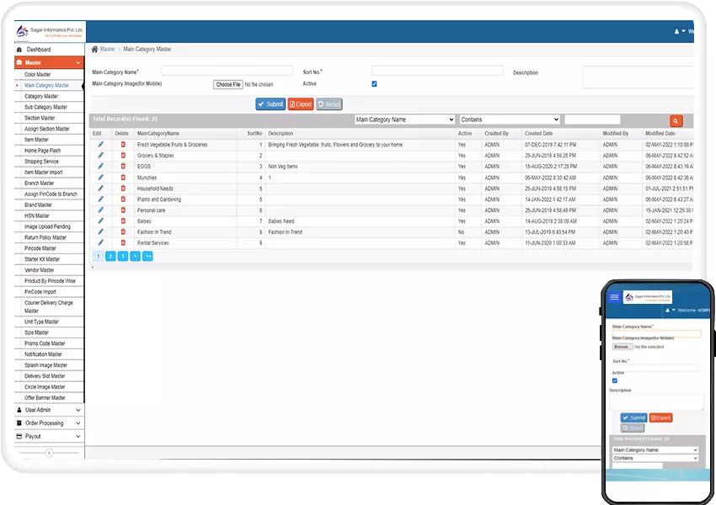Click the Description text area
This screenshot has height=505, width=716.
point(639,77)
